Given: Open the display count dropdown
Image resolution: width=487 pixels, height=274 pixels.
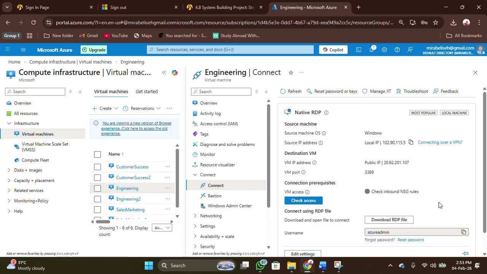Looking at the screenshot, I should 162,228.
